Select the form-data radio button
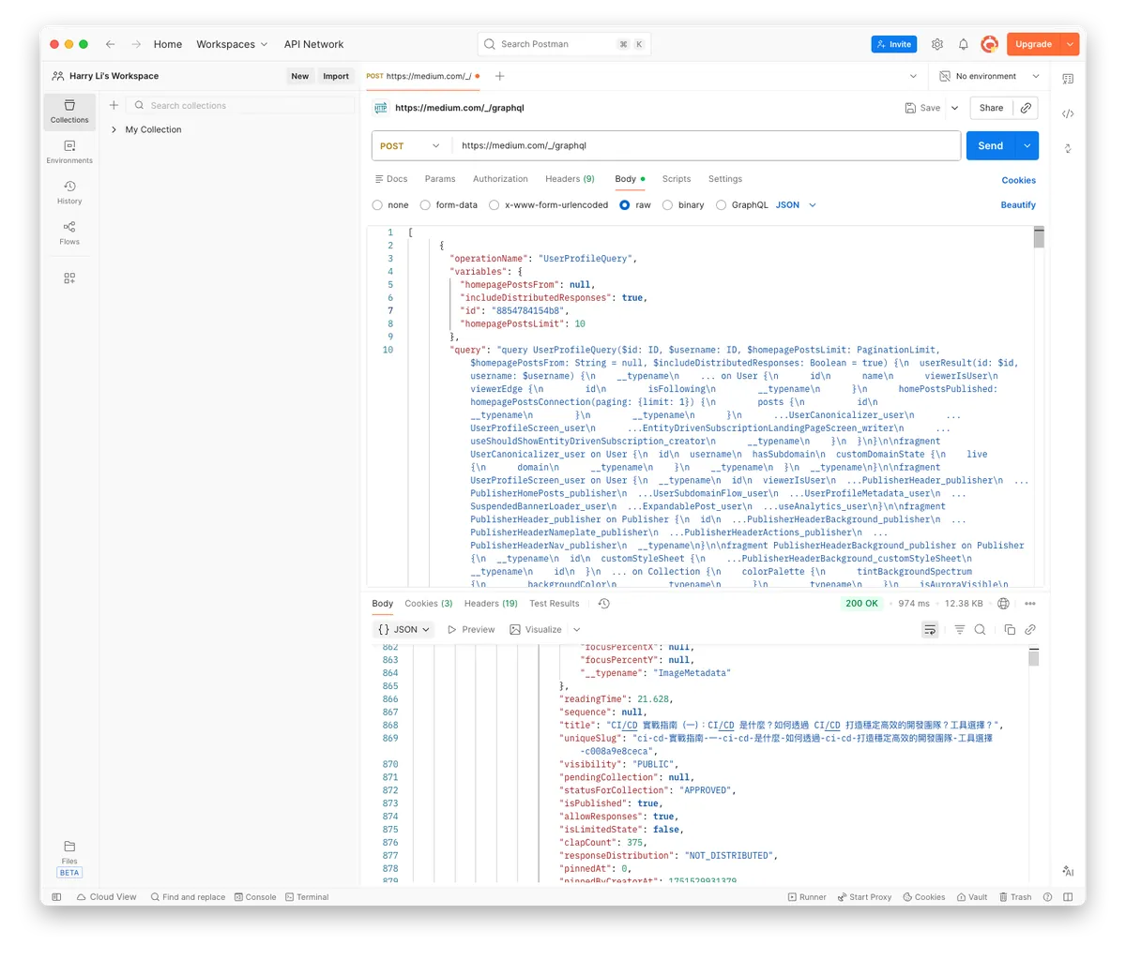This screenshot has height=960, width=1126. coord(425,205)
